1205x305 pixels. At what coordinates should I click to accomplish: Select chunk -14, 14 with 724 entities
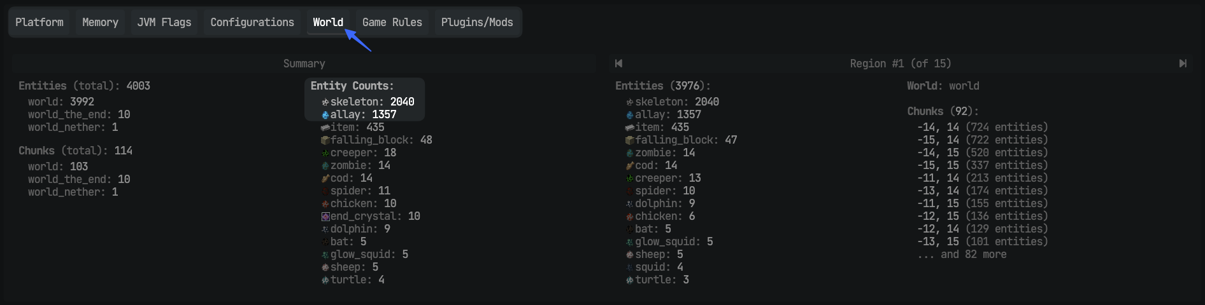[983, 127]
